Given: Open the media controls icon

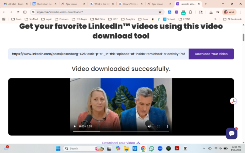Looking at the screenshot, I should (218, 12).
